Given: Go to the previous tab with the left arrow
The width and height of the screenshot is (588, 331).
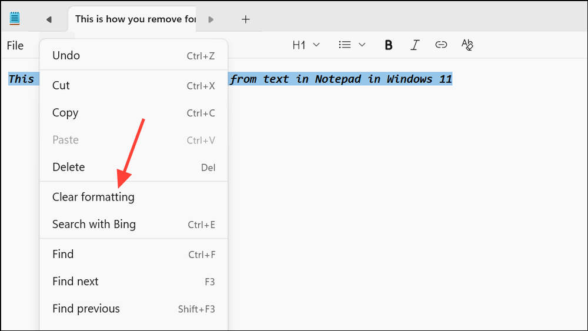Looking at the screenshot, I should point(49,19).
